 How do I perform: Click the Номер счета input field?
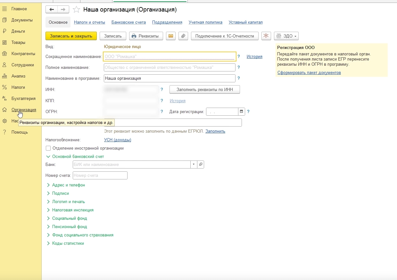pos(100,175)
